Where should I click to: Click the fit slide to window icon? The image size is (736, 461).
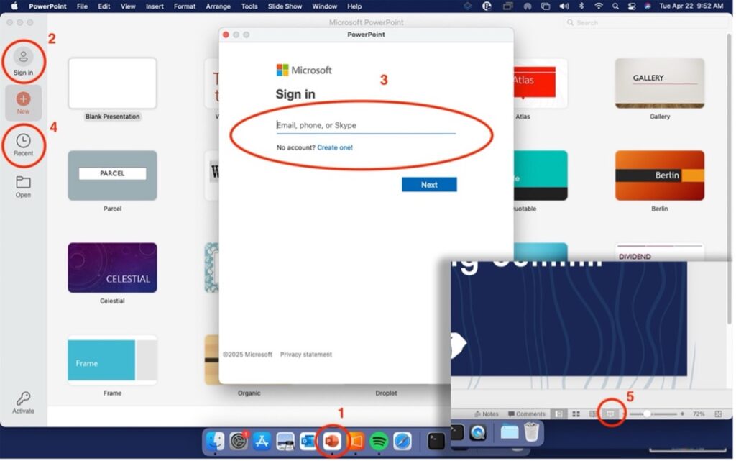[718, 414]
